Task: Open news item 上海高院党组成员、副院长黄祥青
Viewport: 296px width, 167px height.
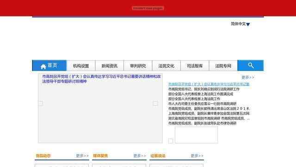Action: (209, 113)
